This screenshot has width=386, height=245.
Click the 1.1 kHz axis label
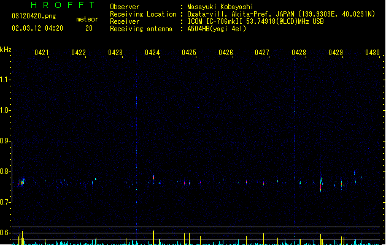(5, 80)
